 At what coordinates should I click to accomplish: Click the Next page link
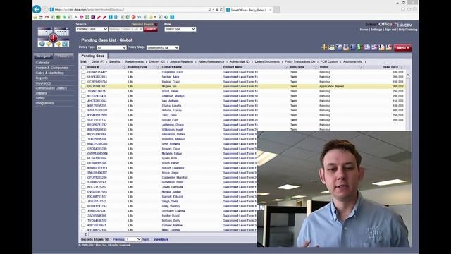(146, 240)
